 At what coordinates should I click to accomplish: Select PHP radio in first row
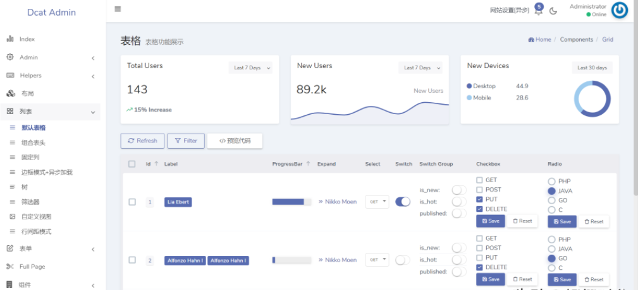point(551,182)
